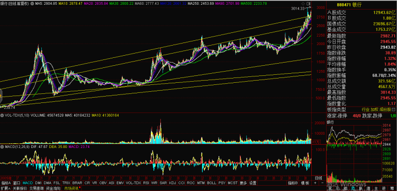
Task: Click the orange arrow on chart's left edge
Action: (1, 96)
